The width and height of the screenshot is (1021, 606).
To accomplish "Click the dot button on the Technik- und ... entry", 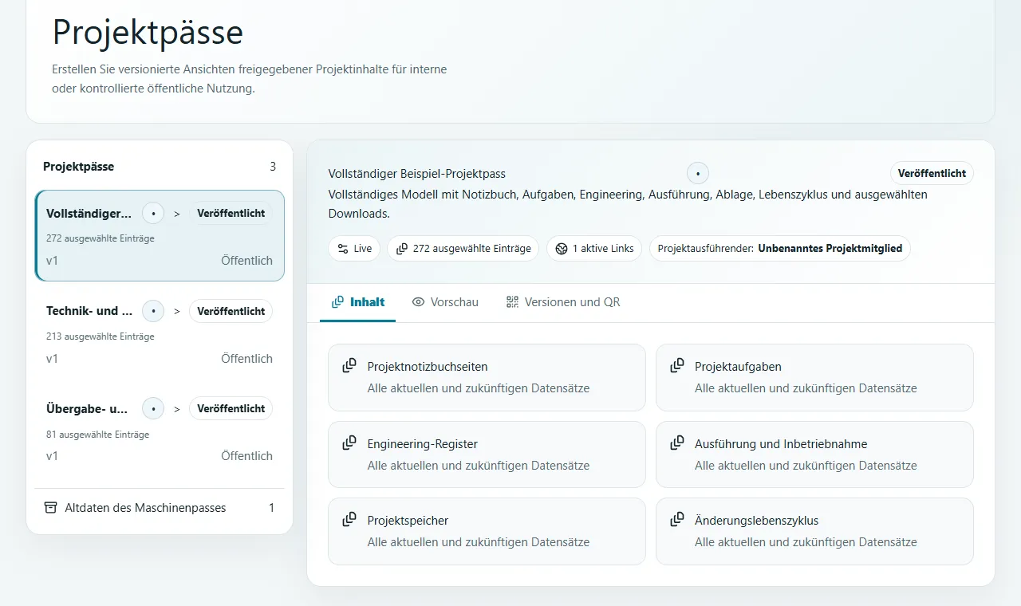I will 153,311.
